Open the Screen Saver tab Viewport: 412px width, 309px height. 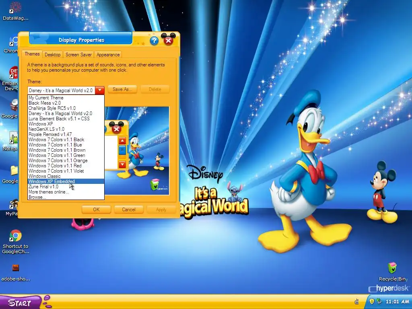(78, 55)
